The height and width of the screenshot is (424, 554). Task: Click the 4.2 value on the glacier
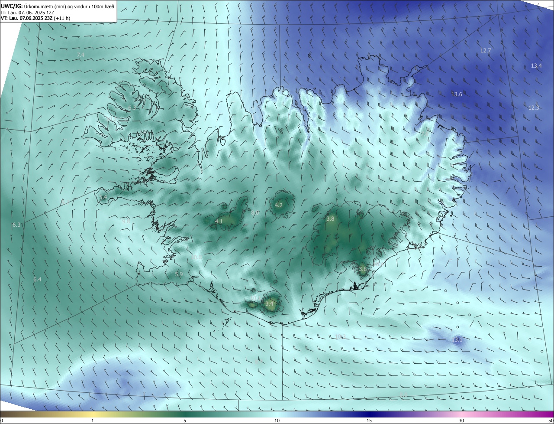279,205
